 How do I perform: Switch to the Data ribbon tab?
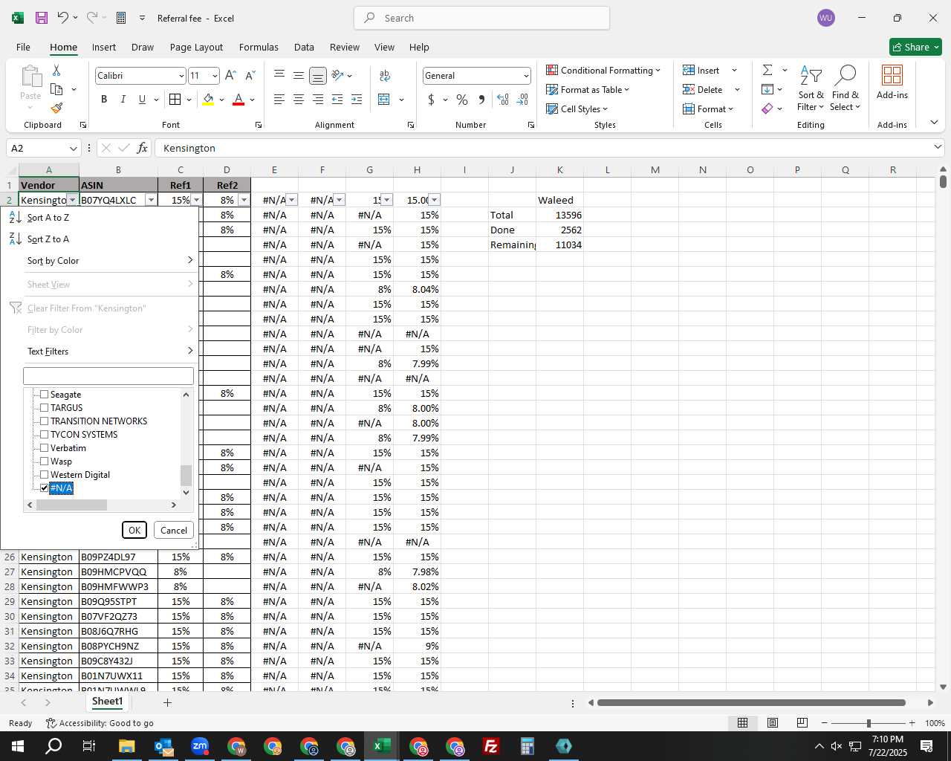304,47
